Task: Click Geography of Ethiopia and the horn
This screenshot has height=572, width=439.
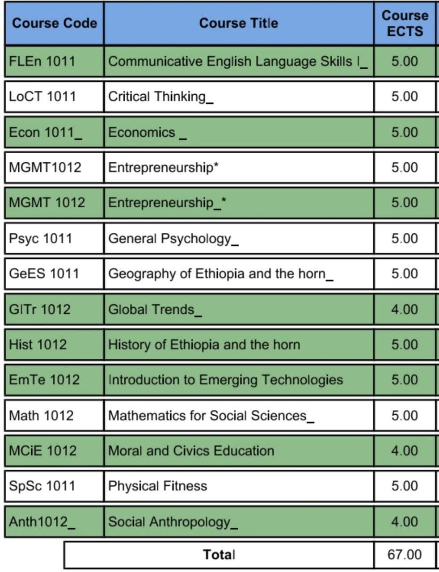Action: coord(239,273)
